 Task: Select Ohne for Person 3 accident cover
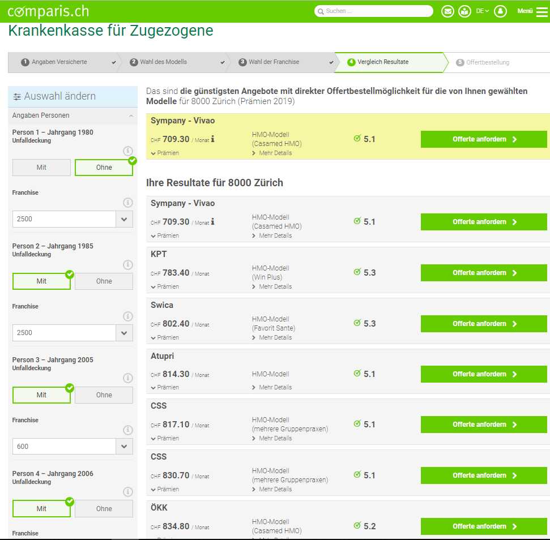click(104, 395)
